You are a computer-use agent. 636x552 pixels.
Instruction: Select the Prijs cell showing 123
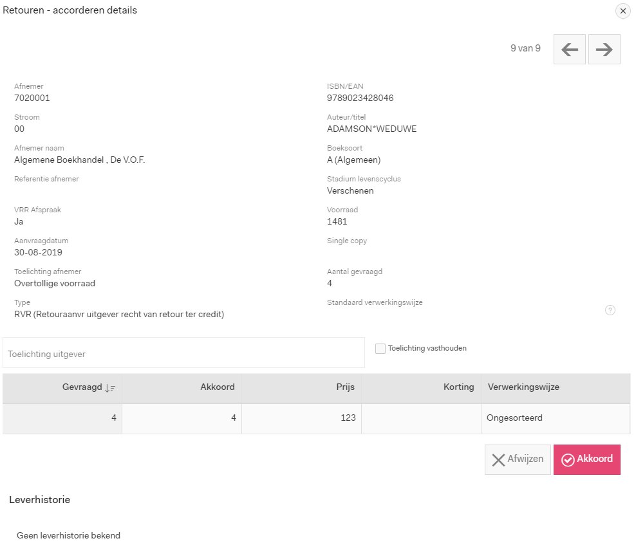tap(301, 419)
